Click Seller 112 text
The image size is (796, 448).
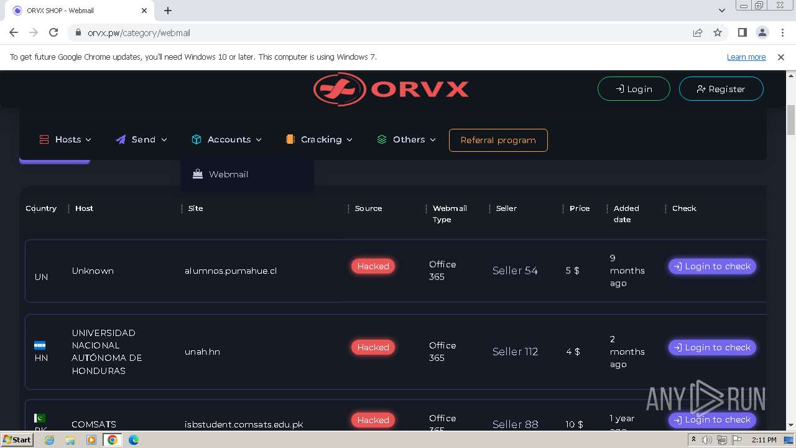point(516,352)
